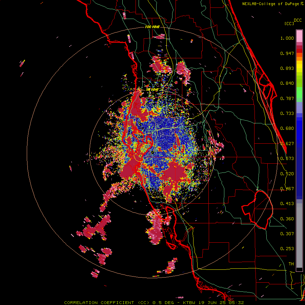Pick the periwinkle swatch above 0.733
Viewport: 305px width, 305px height.
coord(299,107)
